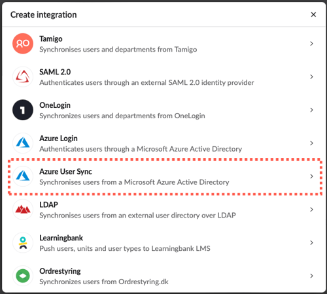Viewport: 327px width, 294px height.
Task: Expand Azure Login using its chevron
Action: [x=312, y=143]
